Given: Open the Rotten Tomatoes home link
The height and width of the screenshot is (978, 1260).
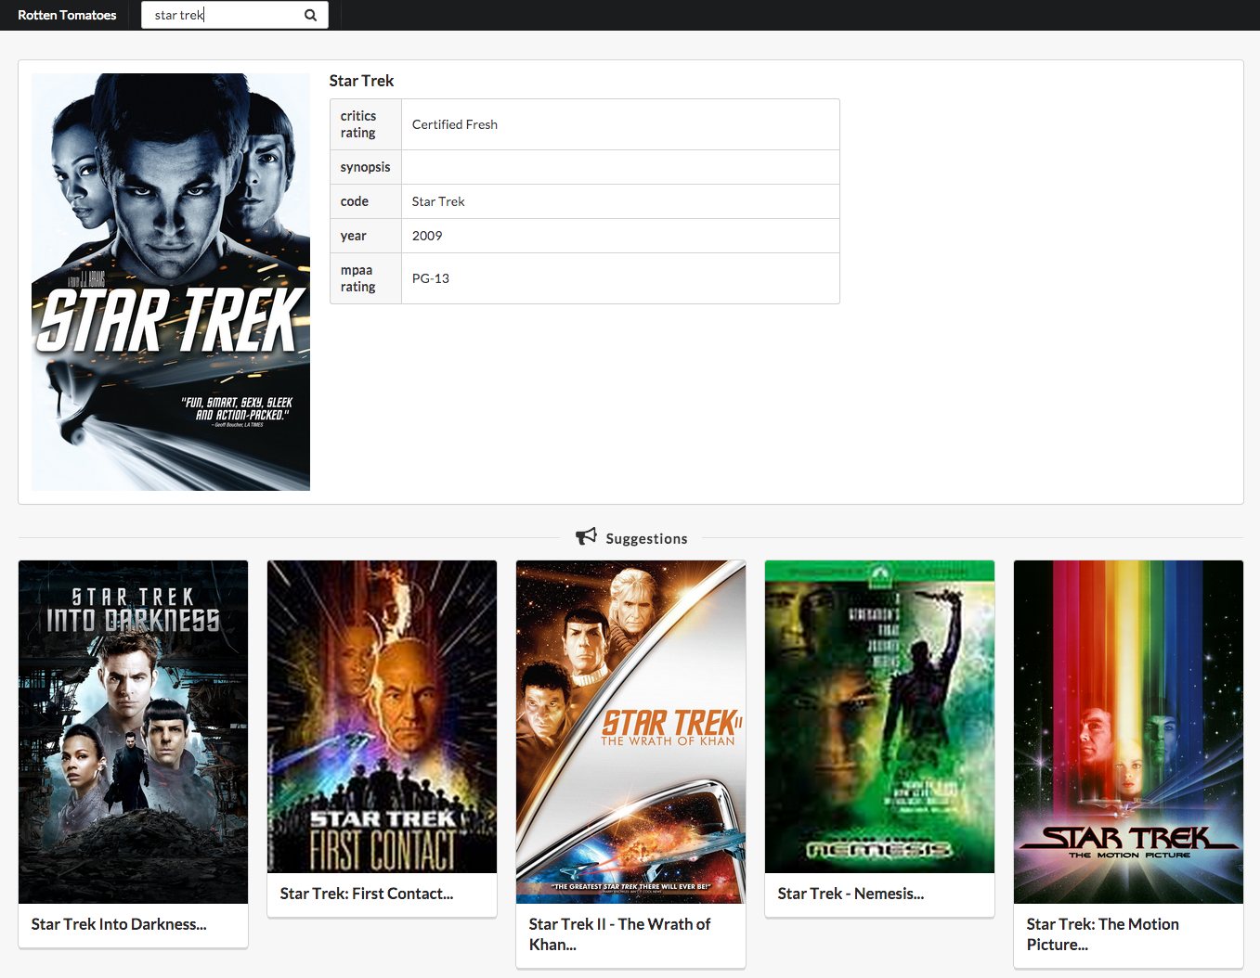Looking at the screenshot, I should pos(67,15).
